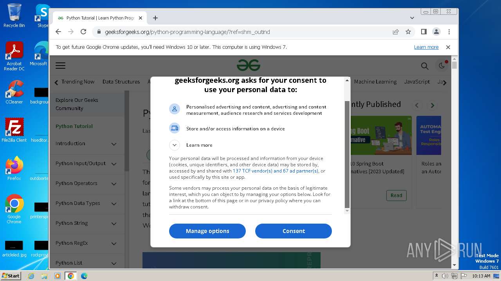Open the JavaScript topic

417,82
